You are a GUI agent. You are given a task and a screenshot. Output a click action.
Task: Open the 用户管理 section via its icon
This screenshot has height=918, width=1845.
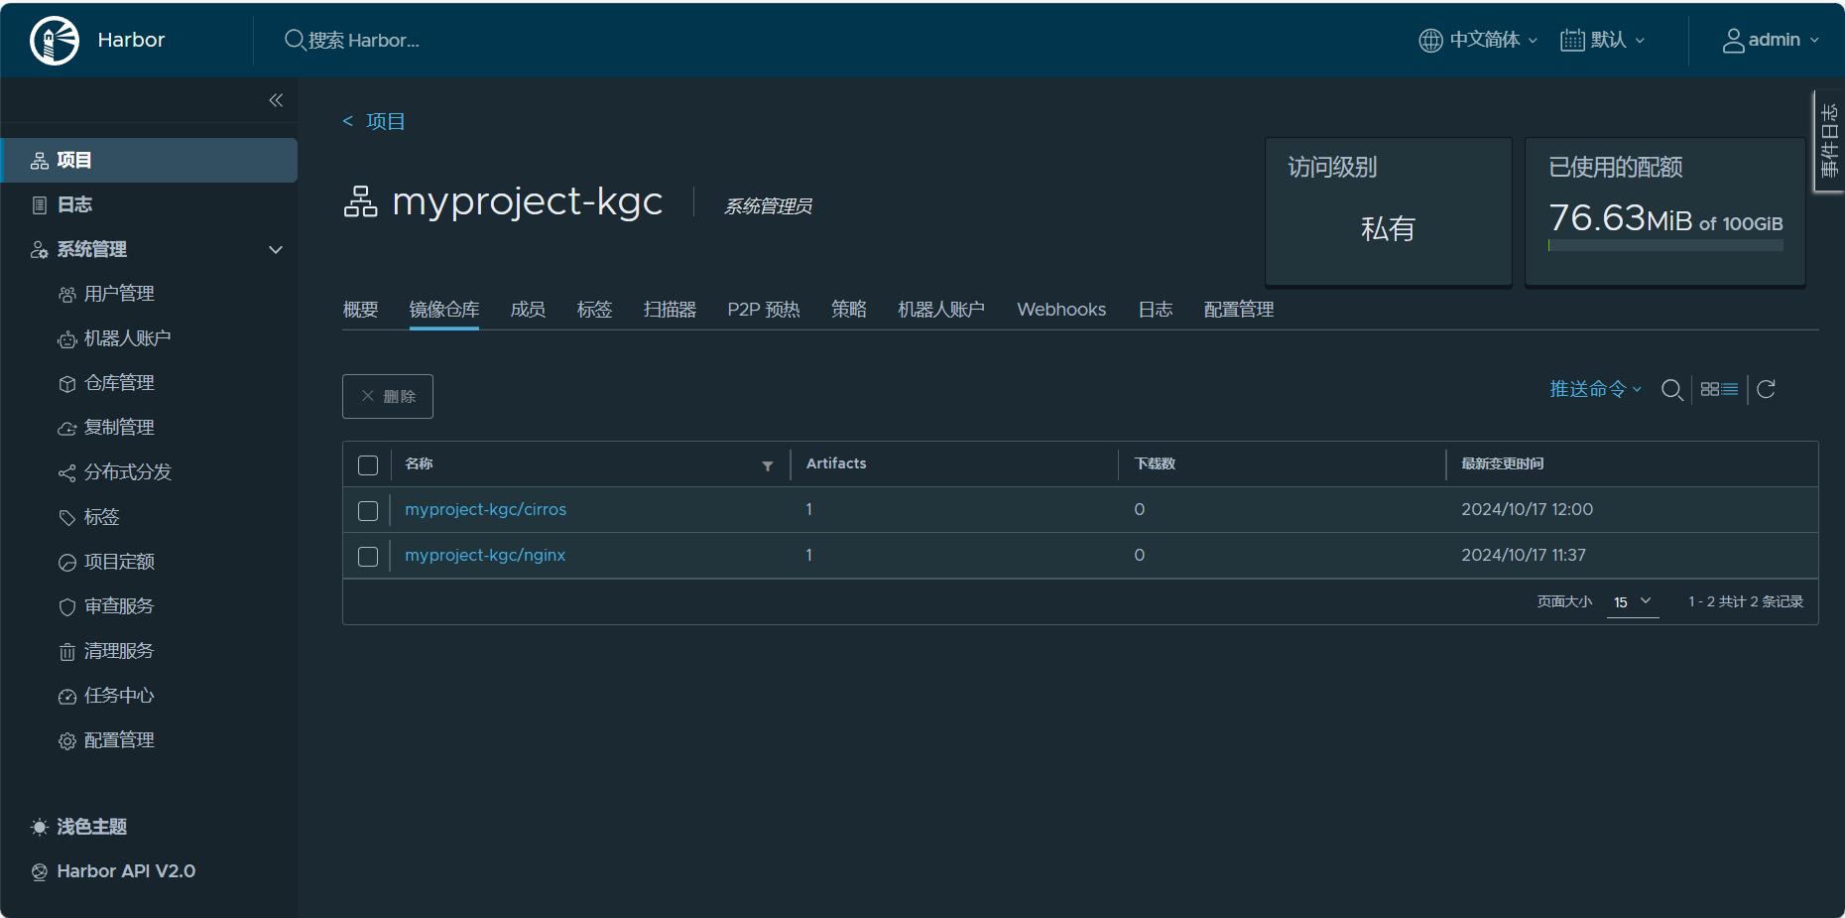pyautogui.click(x=66, y=294)
